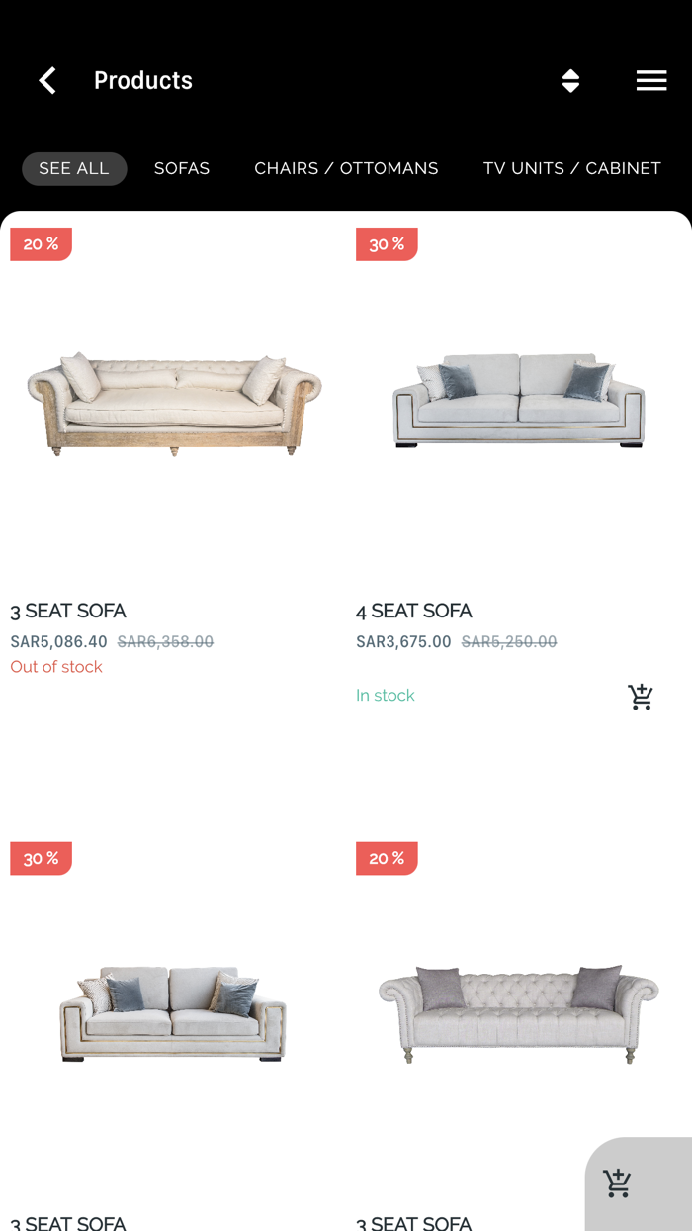
Task: Open the 3 SEAT SOFA product name link
Action: pyautogui.click(x=67, y=611)
